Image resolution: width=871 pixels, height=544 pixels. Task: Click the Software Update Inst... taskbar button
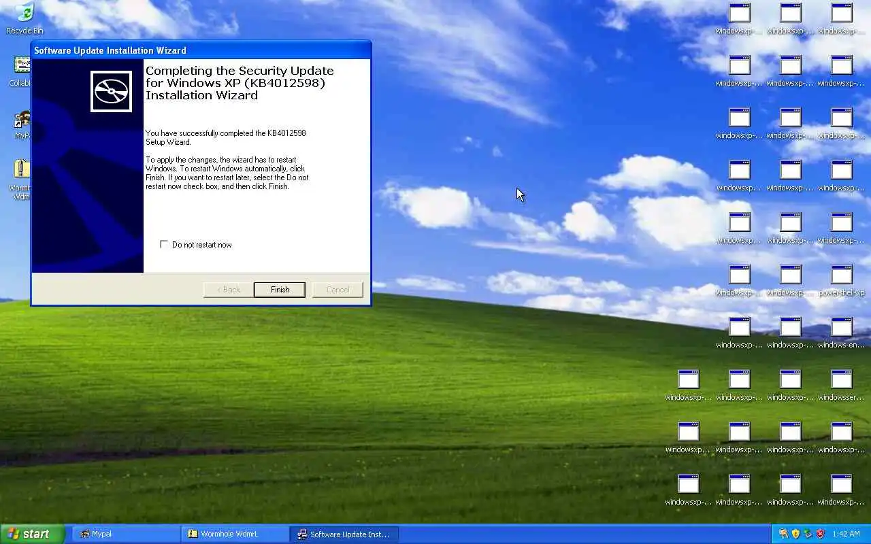tap(344, 534)
